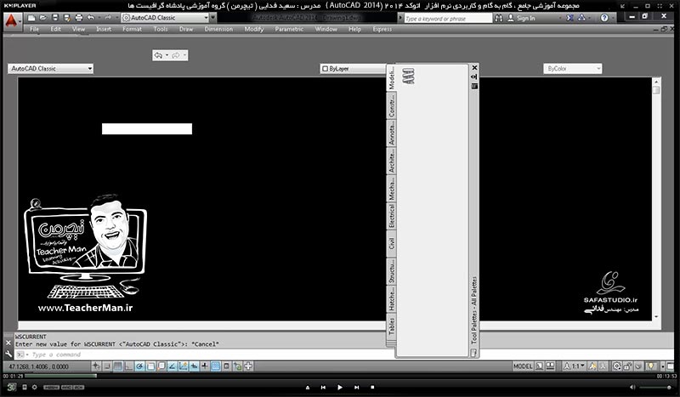Click the keyword or phrase search box
The image size is (680, 397).
pyautogui.click(x=449, y=18)
